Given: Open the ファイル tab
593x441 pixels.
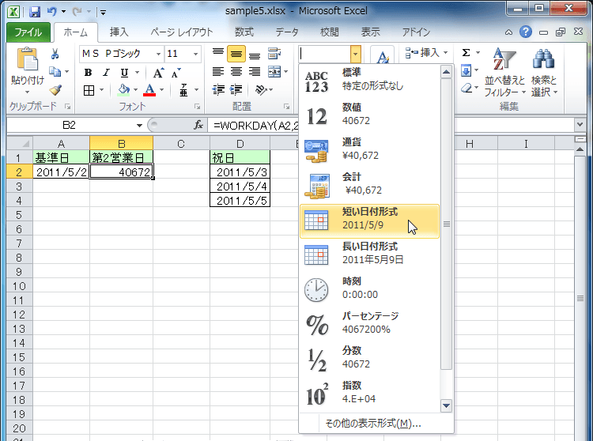Looking at the screenshot, I should pyautogui.click(x=28, y=32).
